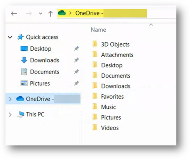Click the Downloads folder icon in list

(95, 85)
